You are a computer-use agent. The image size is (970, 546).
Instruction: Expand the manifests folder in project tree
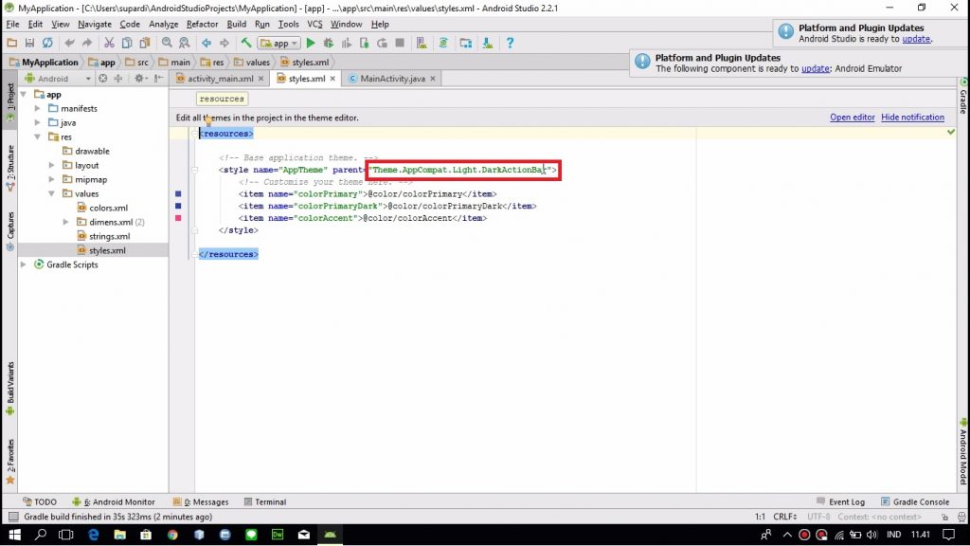(38, 108)
